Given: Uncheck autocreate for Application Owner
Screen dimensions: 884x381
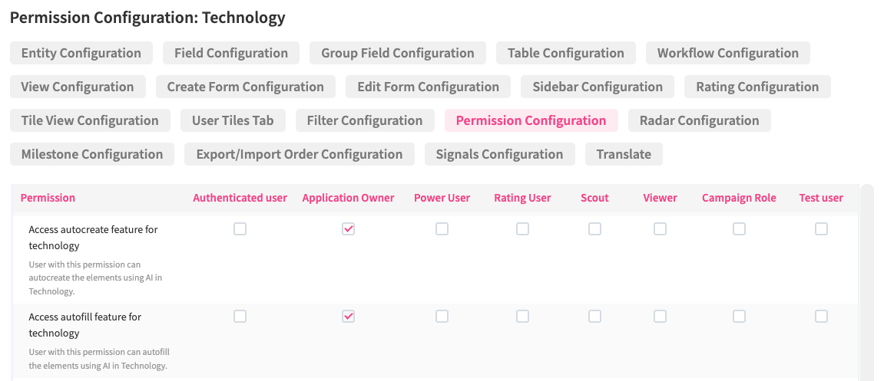Looking at the screenshot, I should click(348, 228).
